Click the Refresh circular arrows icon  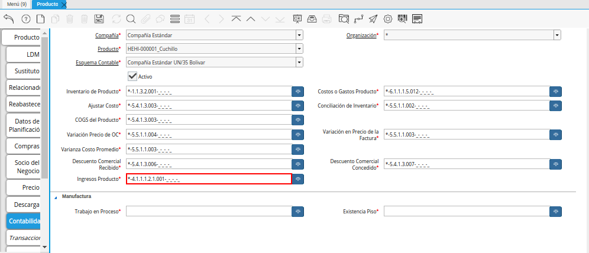[116, 19]
